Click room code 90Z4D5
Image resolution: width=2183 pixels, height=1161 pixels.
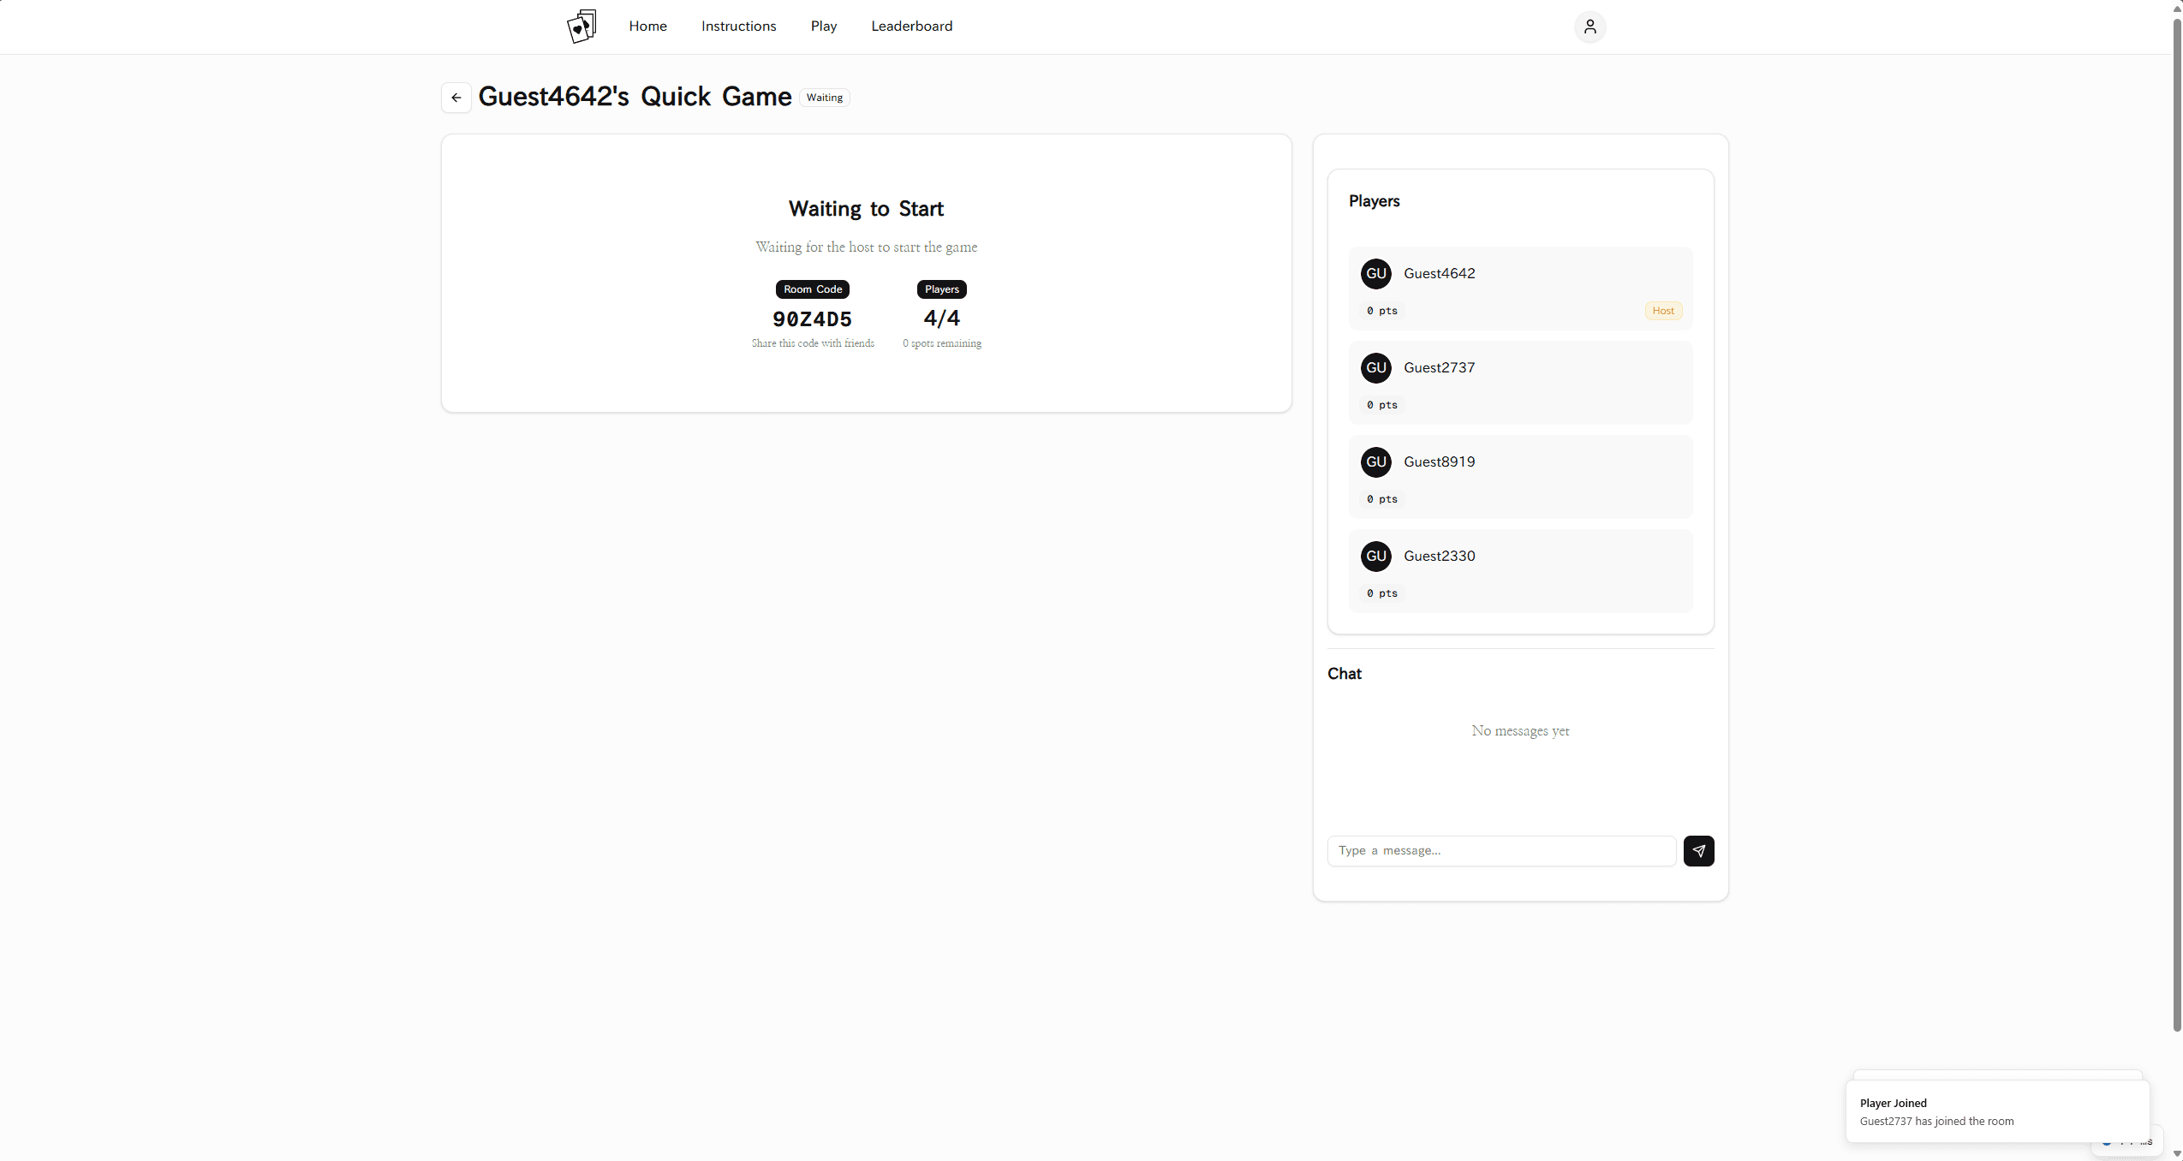click(812, 319)
